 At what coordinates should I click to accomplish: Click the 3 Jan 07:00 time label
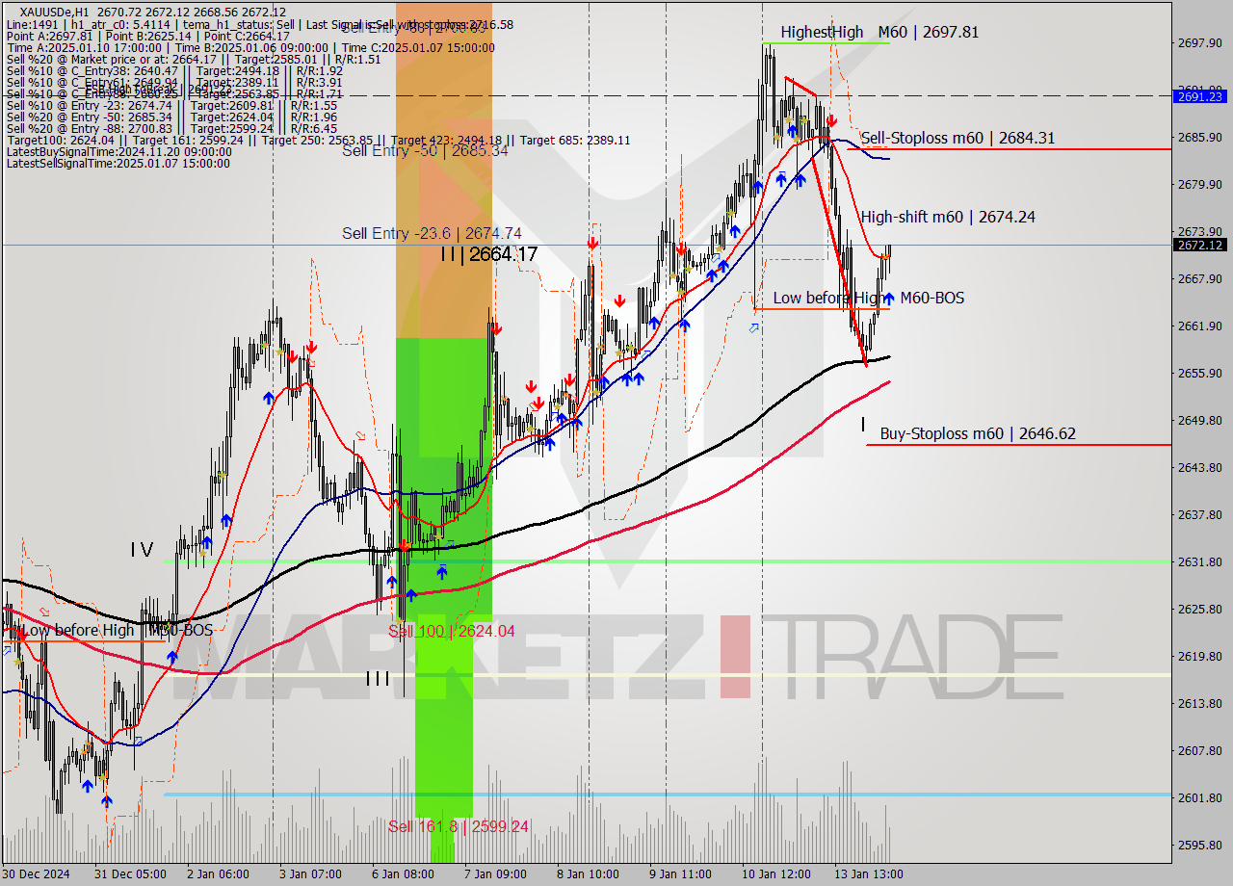tap(310, 874)
